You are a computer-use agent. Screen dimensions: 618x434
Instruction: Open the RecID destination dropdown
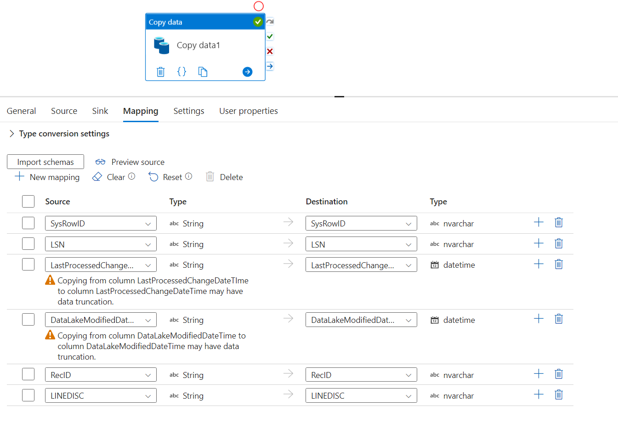click(361, 375)
